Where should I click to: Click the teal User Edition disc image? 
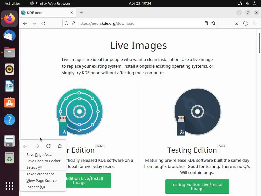coord(80,112)
